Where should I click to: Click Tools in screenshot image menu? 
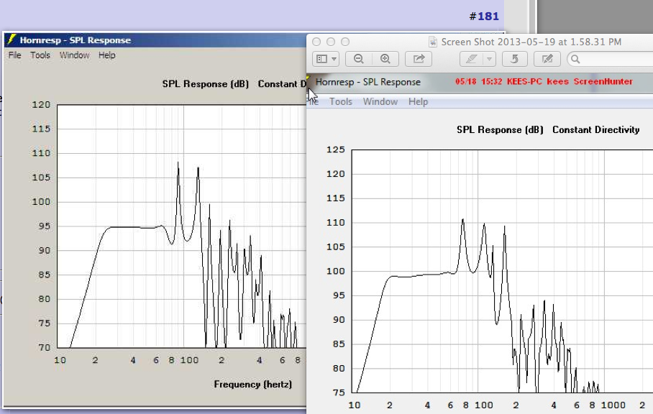(x=341, y=101)
